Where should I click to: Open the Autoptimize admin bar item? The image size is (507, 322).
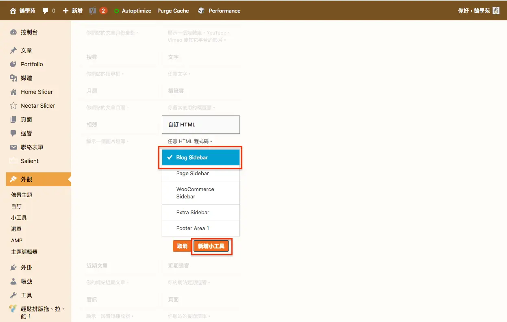coord(133,11)
